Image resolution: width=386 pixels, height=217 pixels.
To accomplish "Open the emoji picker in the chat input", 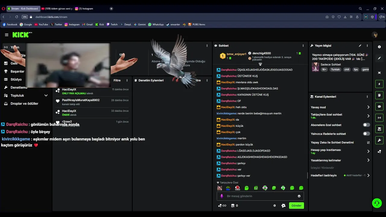I will tap(299, 196).
